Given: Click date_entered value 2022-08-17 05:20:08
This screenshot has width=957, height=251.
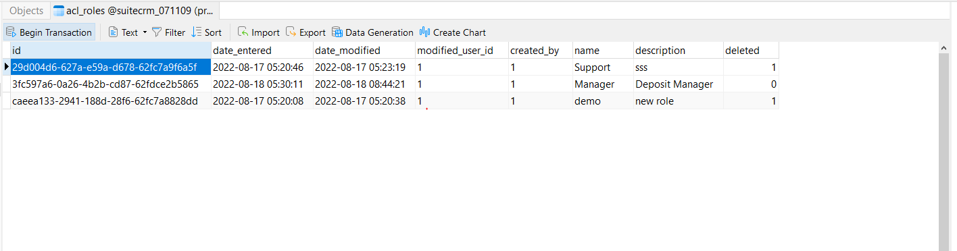Looking at the screenshot, I should click(262, 101).
